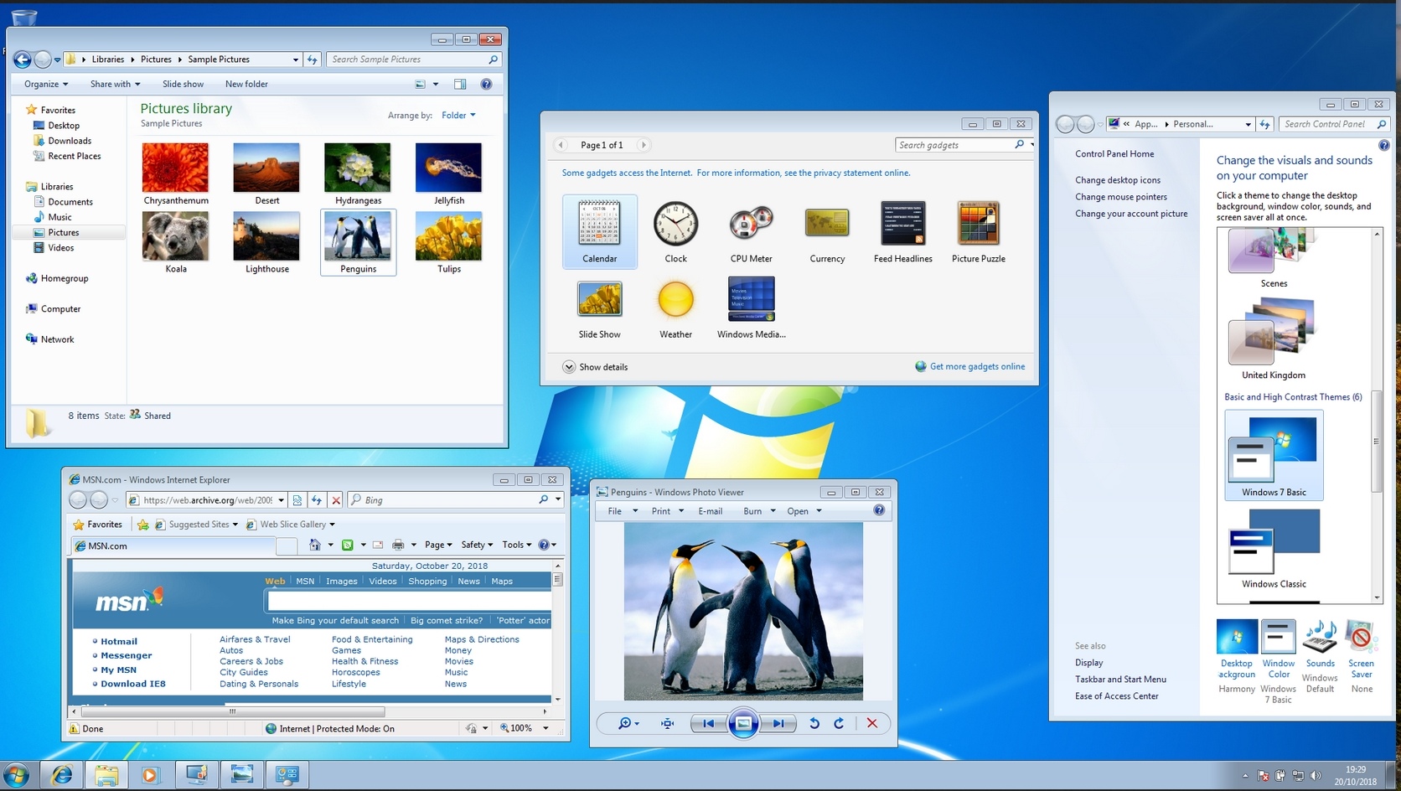Open the Page menu in Internet Explorer
This screenshot has height=791, width=1401.
tap(438, 545)
